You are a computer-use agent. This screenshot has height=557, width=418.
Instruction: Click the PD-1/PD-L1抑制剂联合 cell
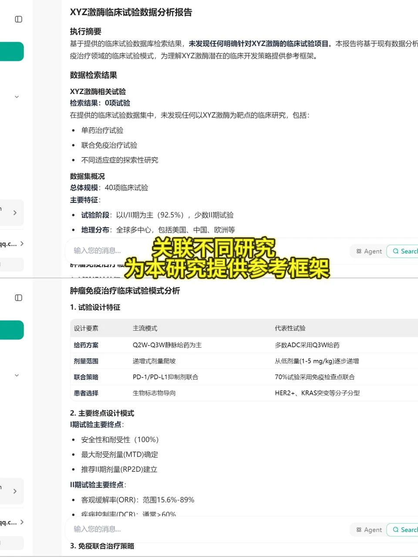pyautogui.click(x=165, y=377)
